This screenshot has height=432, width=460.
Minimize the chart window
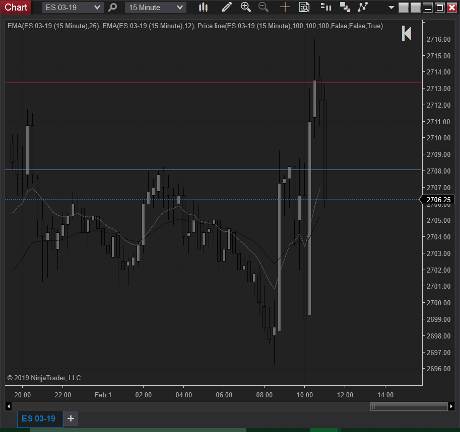click(x=428, y=8)
